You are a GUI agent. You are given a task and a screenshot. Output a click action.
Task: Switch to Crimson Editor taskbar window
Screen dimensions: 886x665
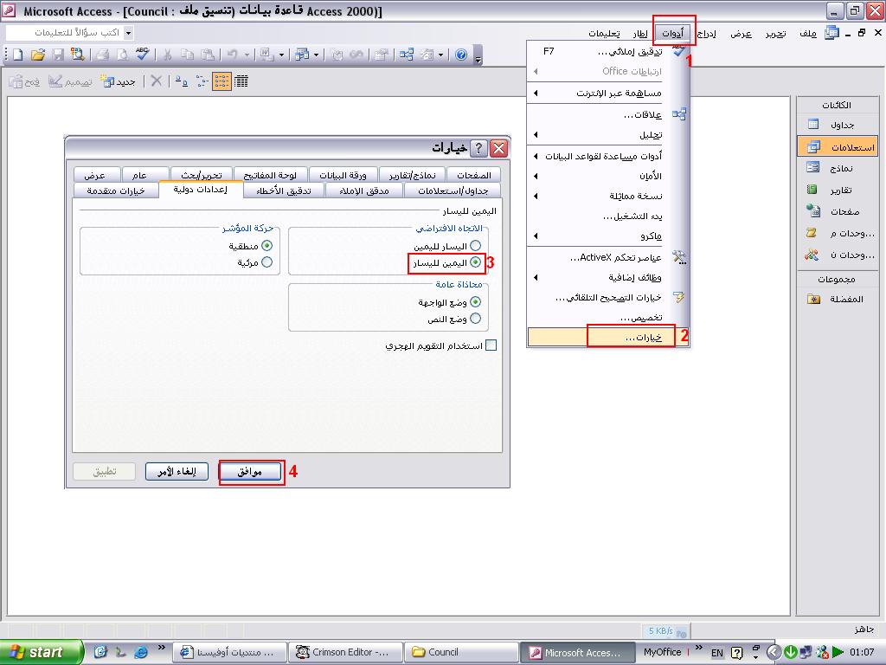pos(345,652)
